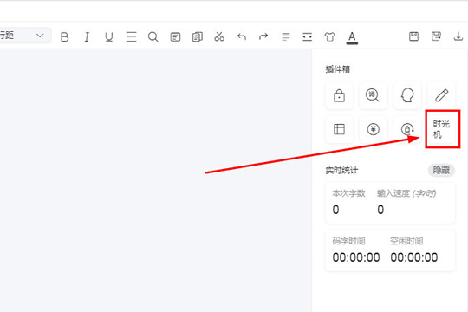Toggle italic formatting
The width and height of the screenshot is (468, 312).
[x=87, y=37]
